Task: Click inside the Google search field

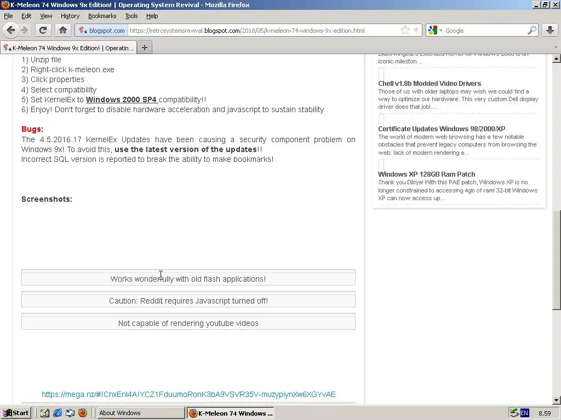Action: (x=484, y=31)
